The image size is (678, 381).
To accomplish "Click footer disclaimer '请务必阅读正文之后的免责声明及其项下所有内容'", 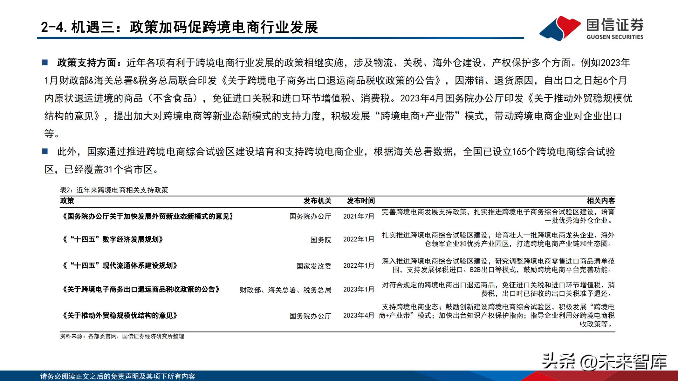I will [118, 376].
